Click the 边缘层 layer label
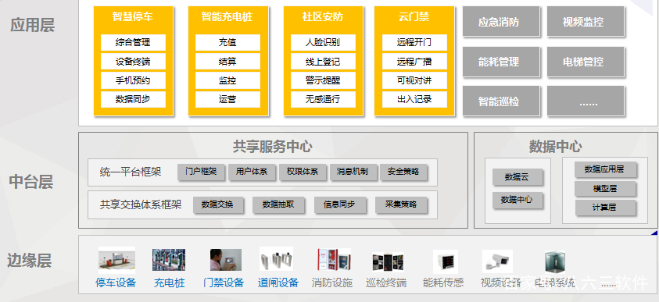 tap(30, 260)
